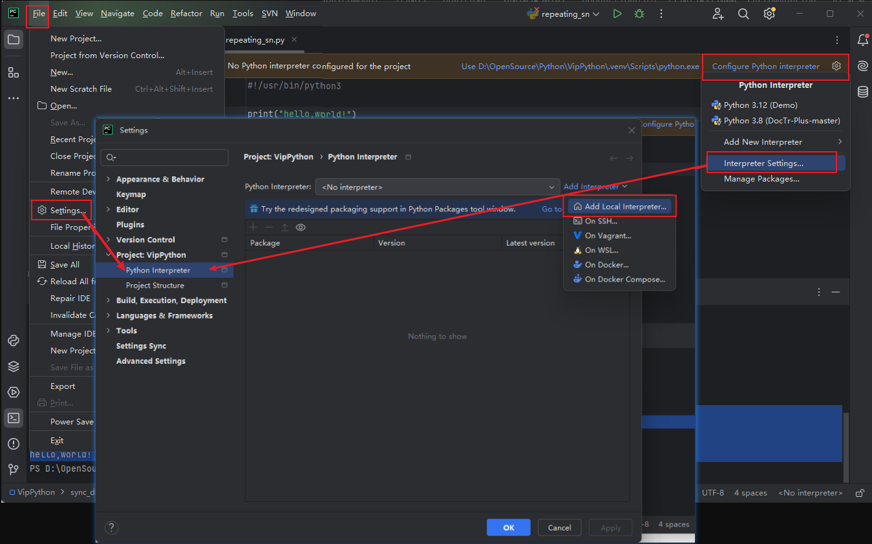Screen dimensions: 872x544
Task: Open the Python Interpreter combo box
Action: coord(438,187)
